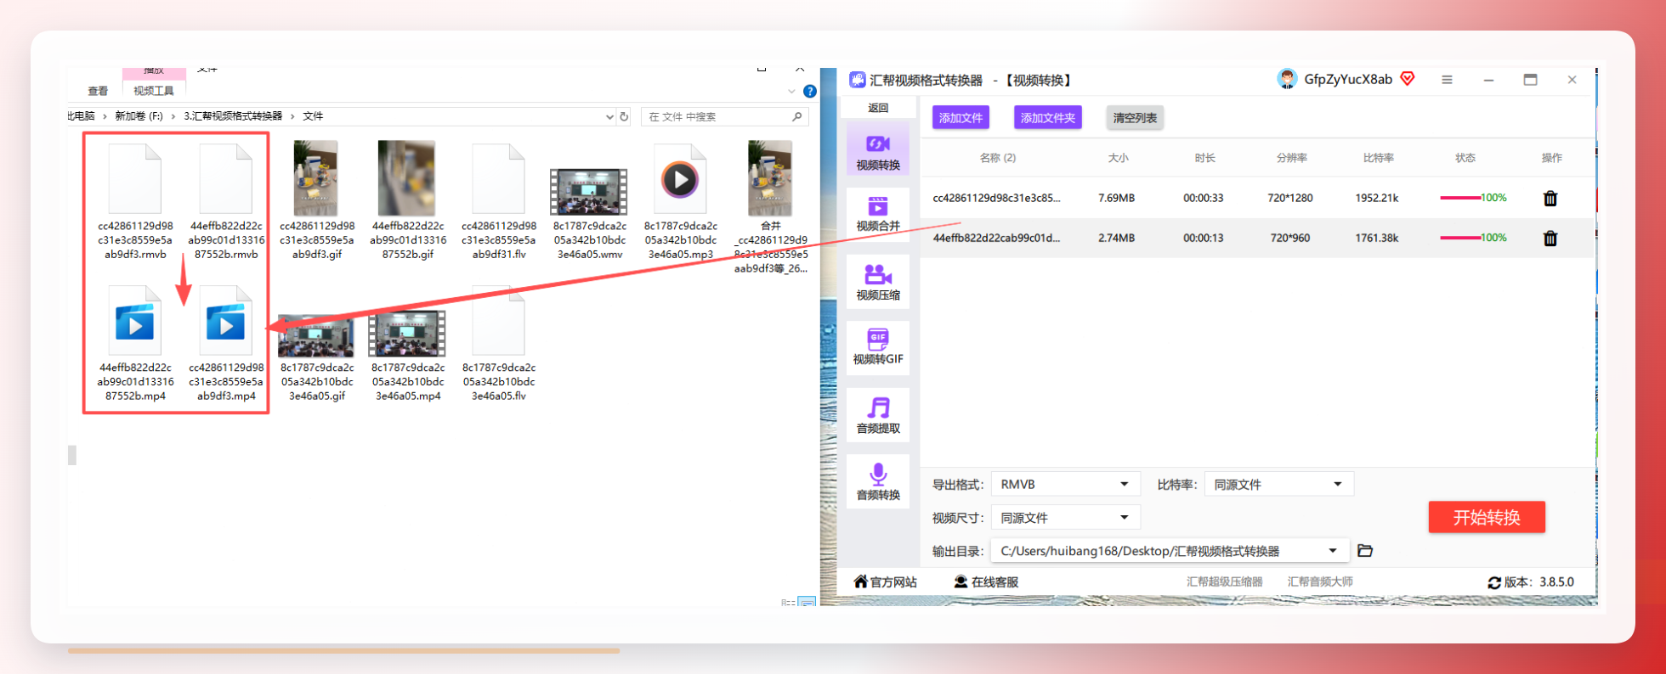Switch to the 视频工具 ribbon tab in Explorer
This screenshot has width=1666, height=674.
153,91
